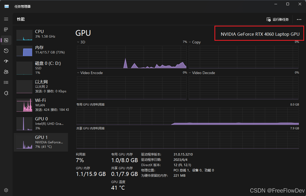Maximize the Task Manager window

point(288,4)
